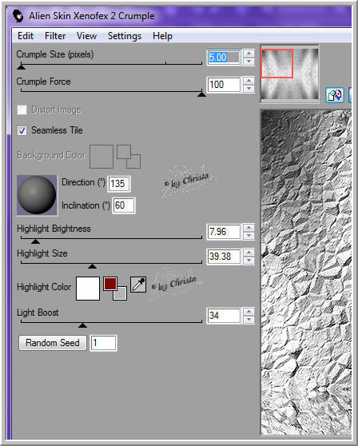Click the disabled Background Color swatch
The image size is (358, 446).
tap(101, 157)
